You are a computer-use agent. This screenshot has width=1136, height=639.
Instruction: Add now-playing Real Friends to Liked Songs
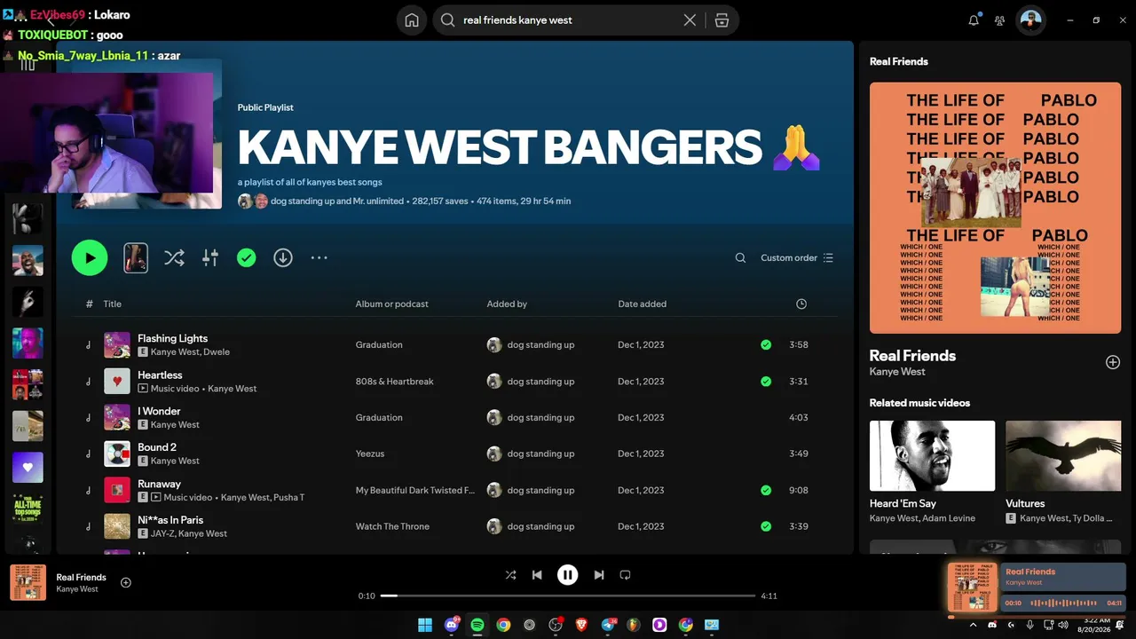126,583
